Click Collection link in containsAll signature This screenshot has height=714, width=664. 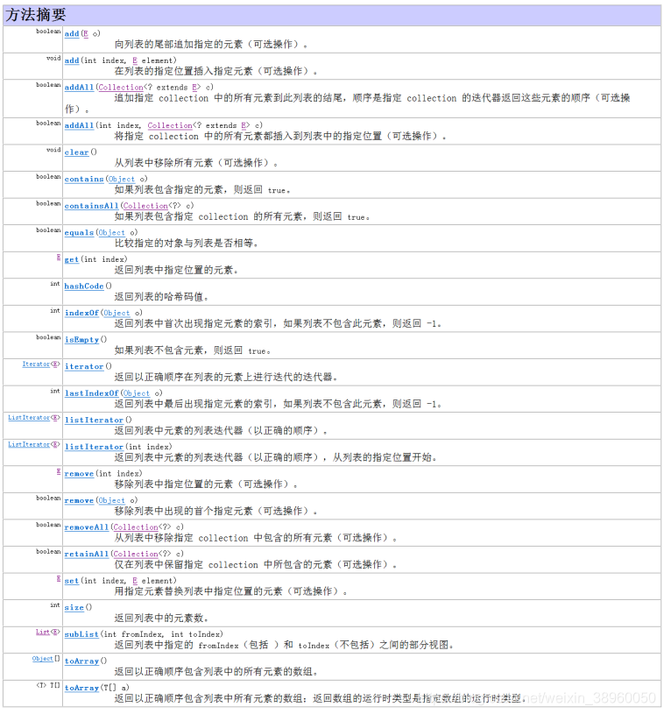point(145,206)
